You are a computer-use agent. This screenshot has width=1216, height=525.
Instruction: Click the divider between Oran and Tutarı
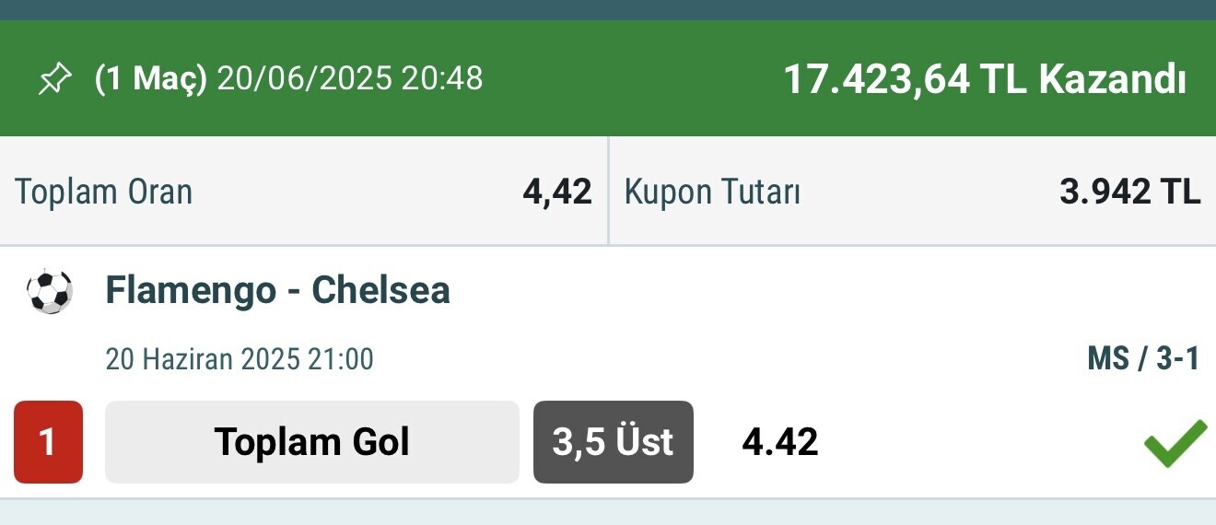tap(608, 192)
